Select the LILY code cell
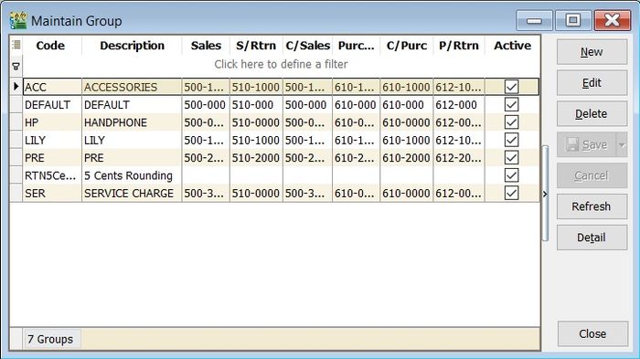The width and height of the screenshot is (640, 359). tap(52, 140)
